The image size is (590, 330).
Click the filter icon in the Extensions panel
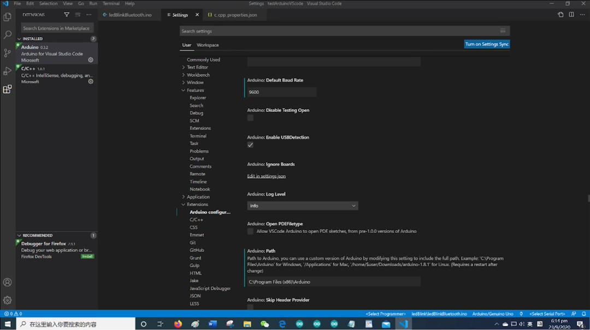point(66,15)
